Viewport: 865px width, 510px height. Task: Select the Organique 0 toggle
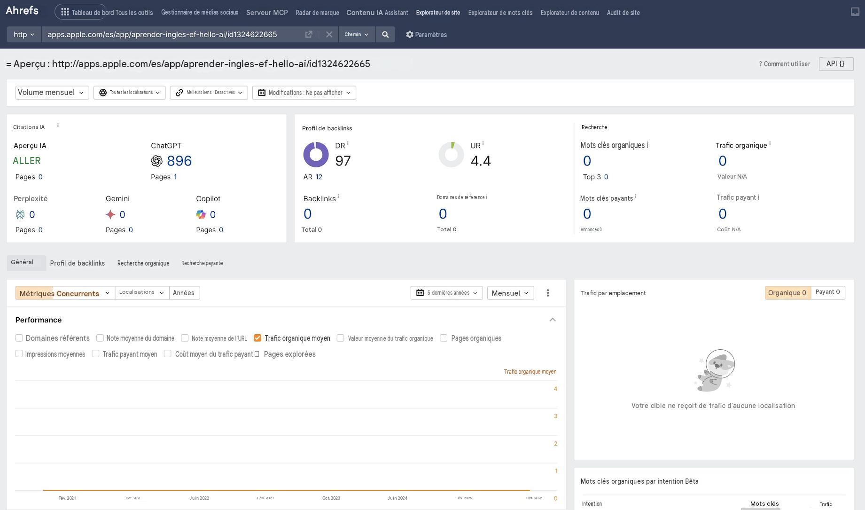787,293
